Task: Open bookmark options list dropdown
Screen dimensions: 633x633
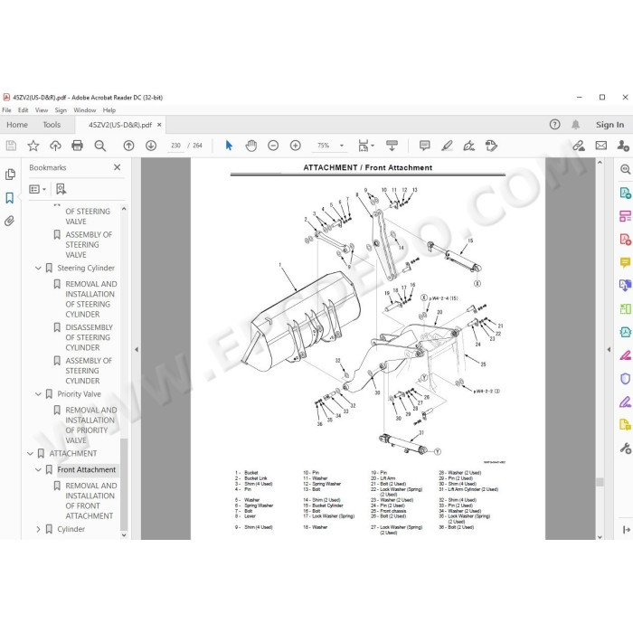Action: tap(38, 189)
